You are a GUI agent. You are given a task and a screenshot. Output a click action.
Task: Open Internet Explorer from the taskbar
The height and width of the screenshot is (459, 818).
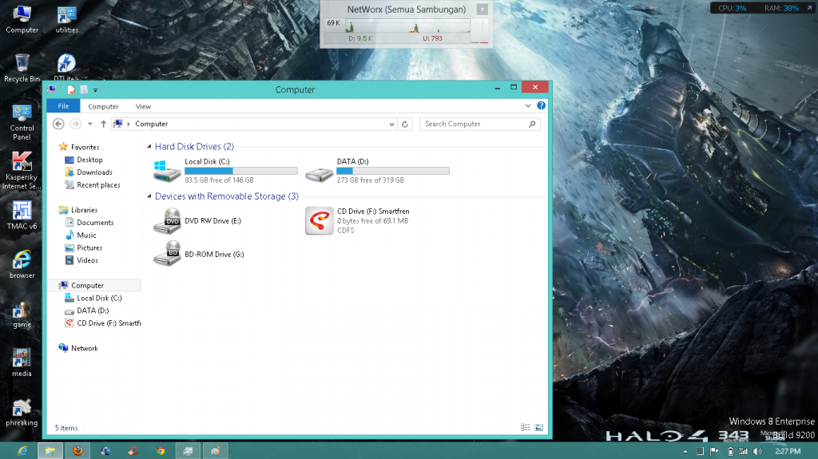pyautogui.click(x=22, y=451)
